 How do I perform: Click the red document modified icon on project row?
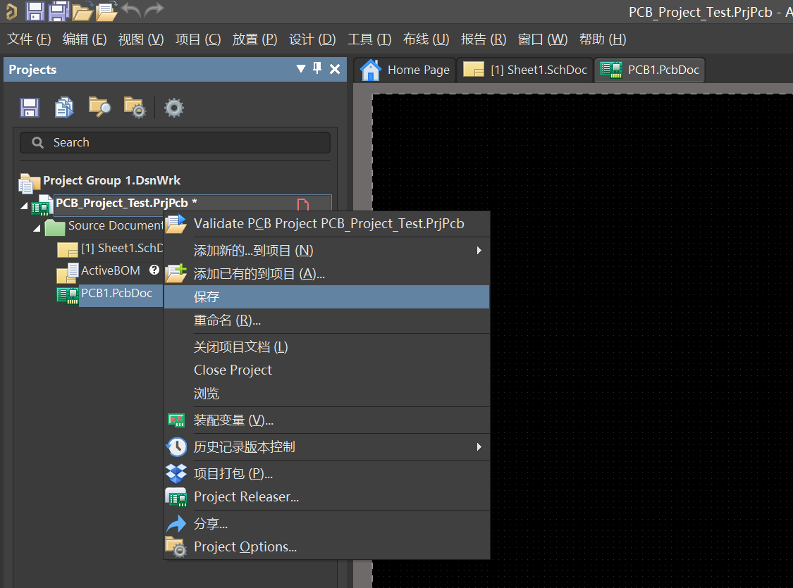(303, 204)
